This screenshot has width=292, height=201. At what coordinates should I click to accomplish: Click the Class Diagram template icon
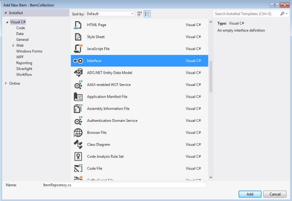coord(78,144)
